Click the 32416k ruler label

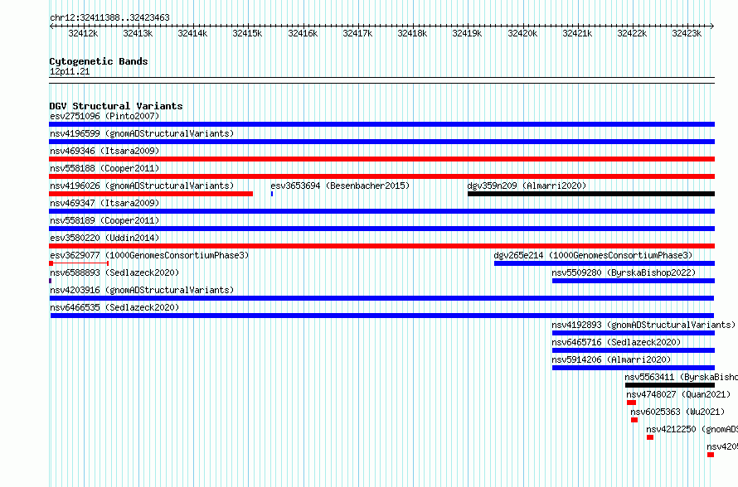303,33
